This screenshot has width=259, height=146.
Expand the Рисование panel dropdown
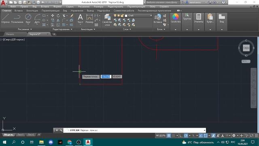click(x=25, y=29)
